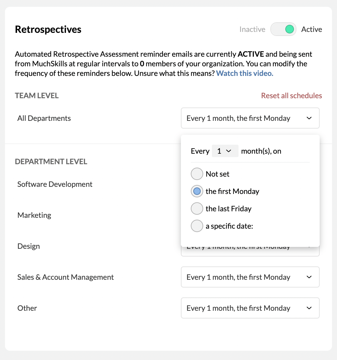Open the All Departments schedule dropdown

point(250,118)
